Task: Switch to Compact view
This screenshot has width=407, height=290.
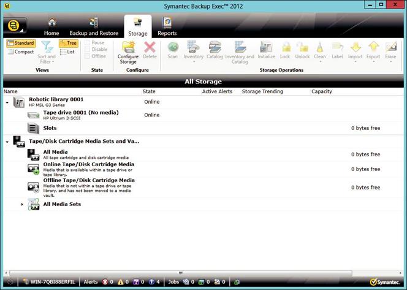Action: coord(21,52)
